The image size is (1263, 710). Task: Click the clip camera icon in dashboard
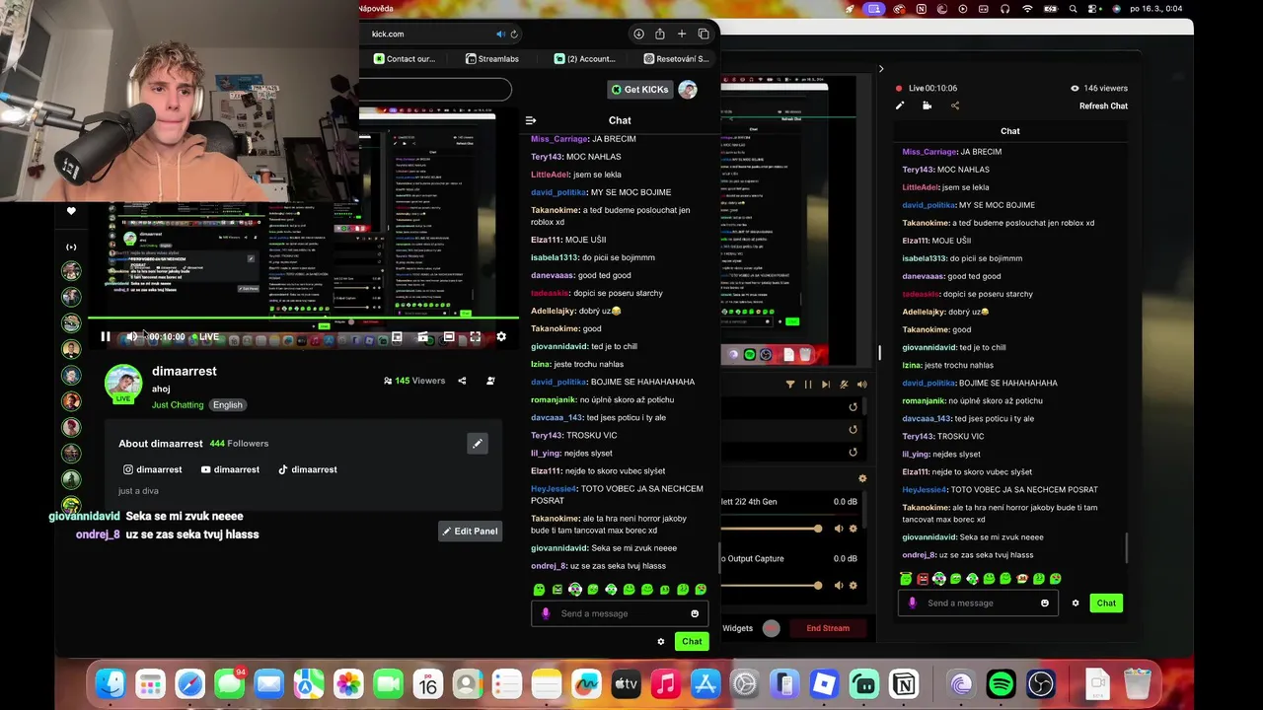(x=927, y=106)
